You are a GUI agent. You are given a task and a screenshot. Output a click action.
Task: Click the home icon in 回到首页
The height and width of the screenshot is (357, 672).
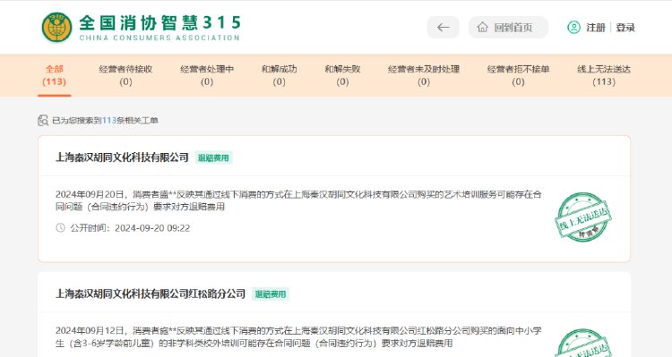[x=483, y=28]
